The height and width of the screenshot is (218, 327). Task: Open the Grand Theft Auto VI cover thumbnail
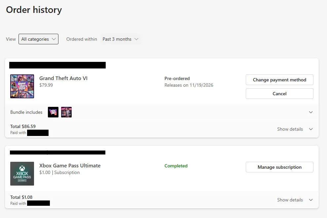[x=22, y=86]
